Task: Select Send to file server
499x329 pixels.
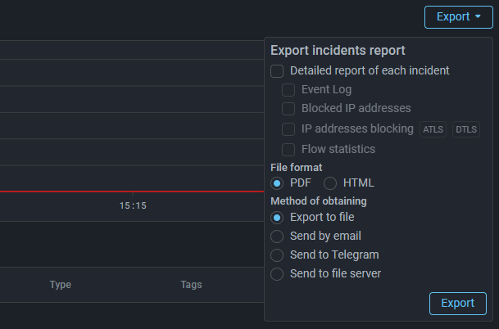Action: (277, 274)
